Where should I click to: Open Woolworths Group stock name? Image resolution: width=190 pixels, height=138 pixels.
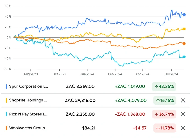click(x=28, y=128)
